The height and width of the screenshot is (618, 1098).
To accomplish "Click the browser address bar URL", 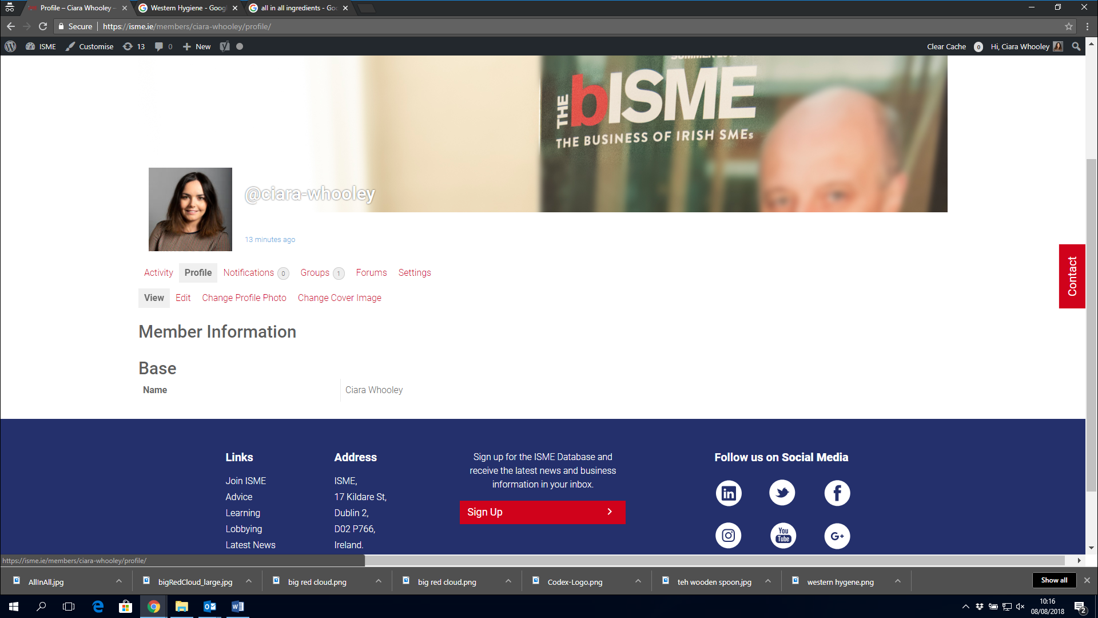I will click(187, 26).
